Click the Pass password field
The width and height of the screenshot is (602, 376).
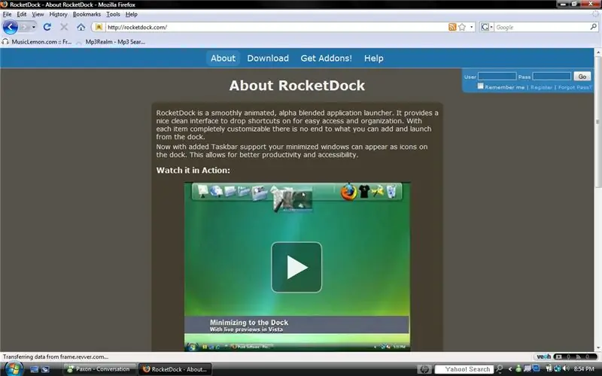tap(552, 77)
